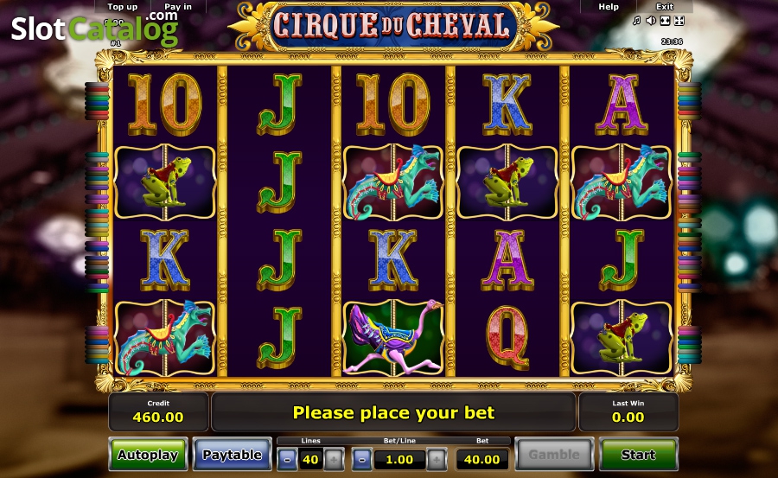
Task: Click the purple A symbol on reel five
Action: point(622,105)
